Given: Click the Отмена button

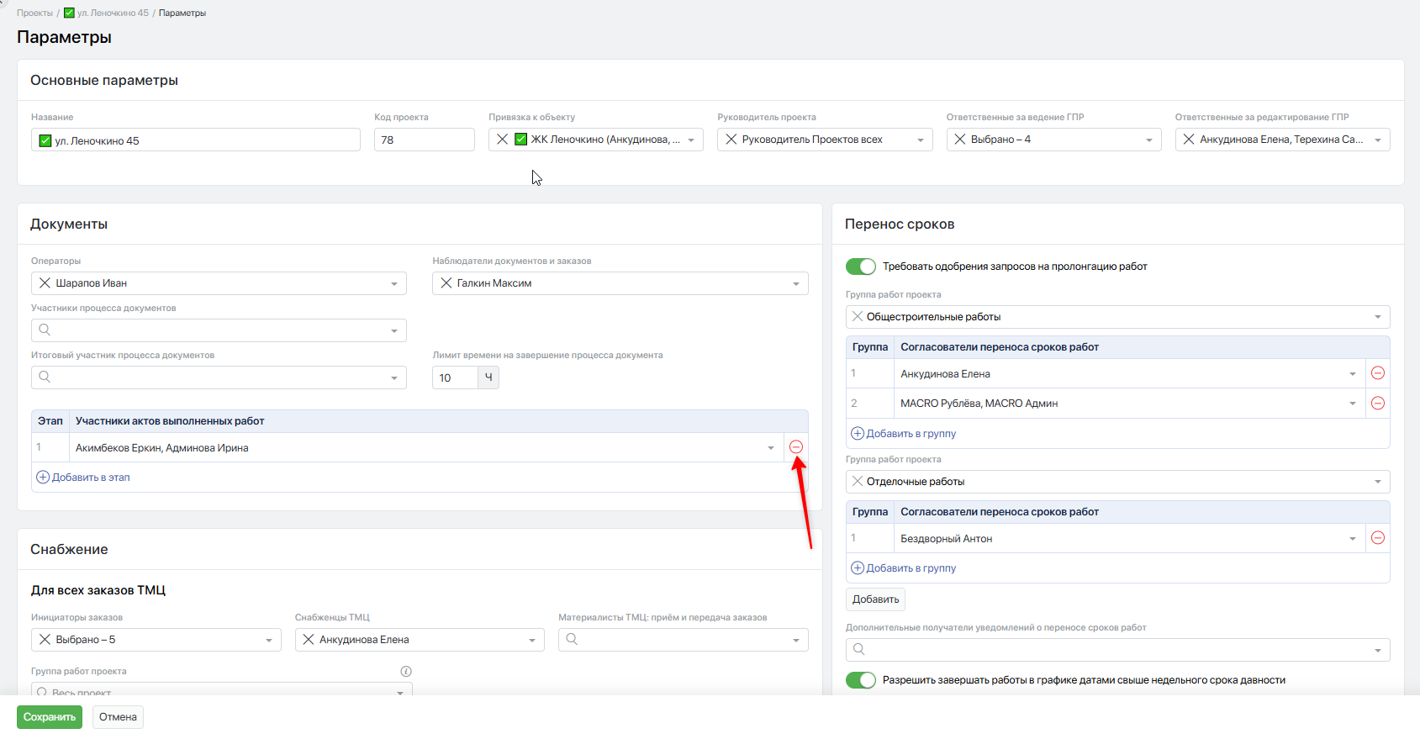Looking at the screenshot, I should [x=118, y=717].
